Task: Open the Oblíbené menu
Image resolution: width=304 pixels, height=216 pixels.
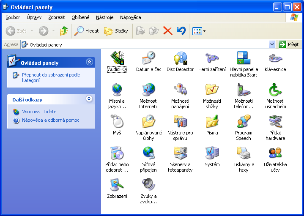Action: (80, 17)
